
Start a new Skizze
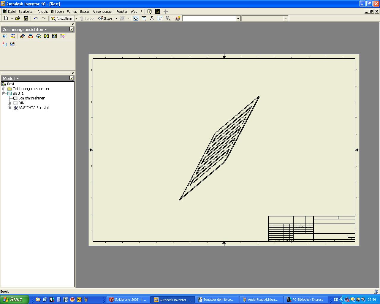coord(105,18)
